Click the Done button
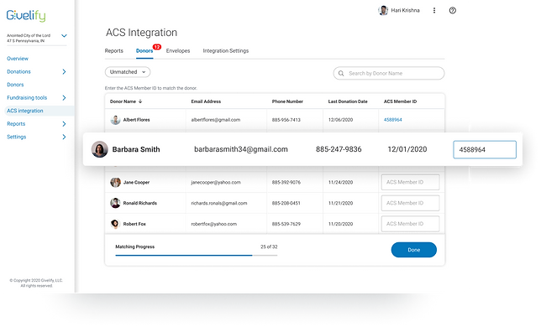The image size is (541, 332). pyautogui.click(x=413, y=250)
